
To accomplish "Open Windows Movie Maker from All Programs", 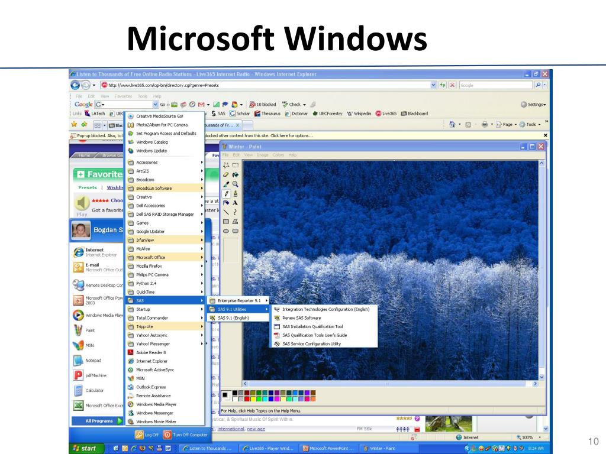I will click(165, 421).
